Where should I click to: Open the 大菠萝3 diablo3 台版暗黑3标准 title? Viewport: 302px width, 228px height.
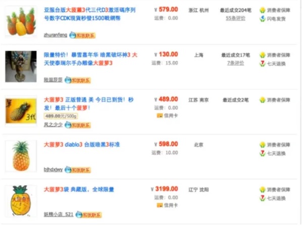pos(82,145)
